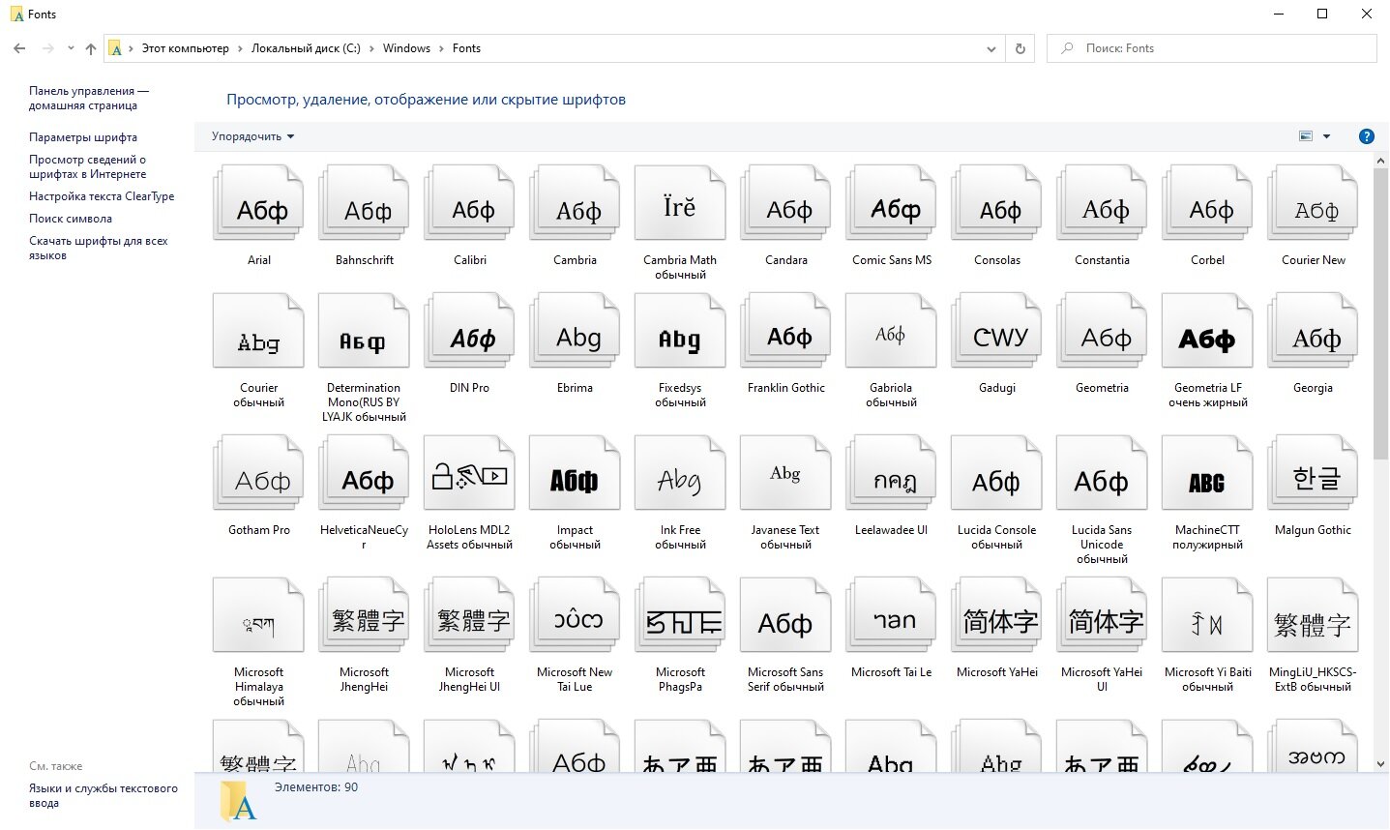Select the HelveticaNeueCyr font icon
Image resolution: width=1390 pixels, height=830 pixels.
click(364, 473)
